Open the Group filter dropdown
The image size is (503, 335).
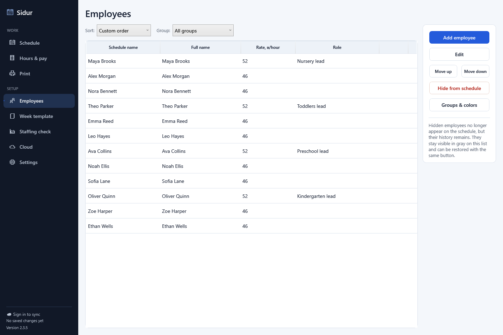tap(203, 30)
